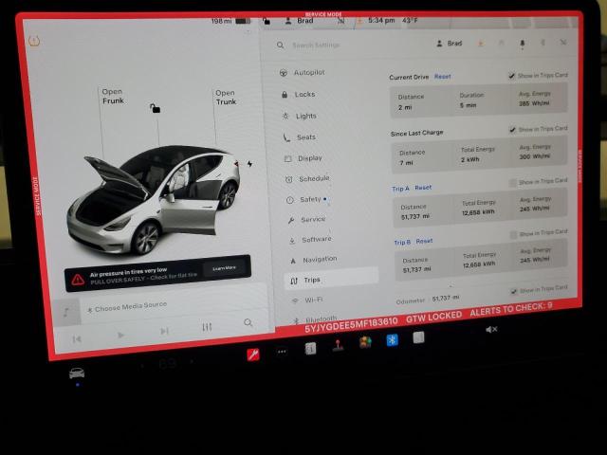
Task: Skip to the next media track
Action: [164, 331]
